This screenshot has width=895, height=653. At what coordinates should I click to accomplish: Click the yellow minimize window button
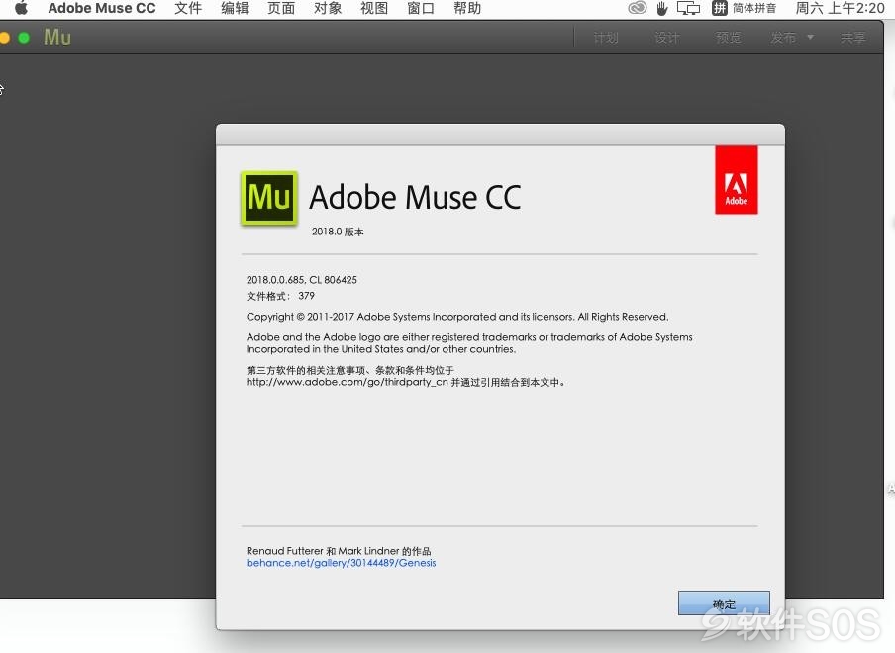point(5,38)
